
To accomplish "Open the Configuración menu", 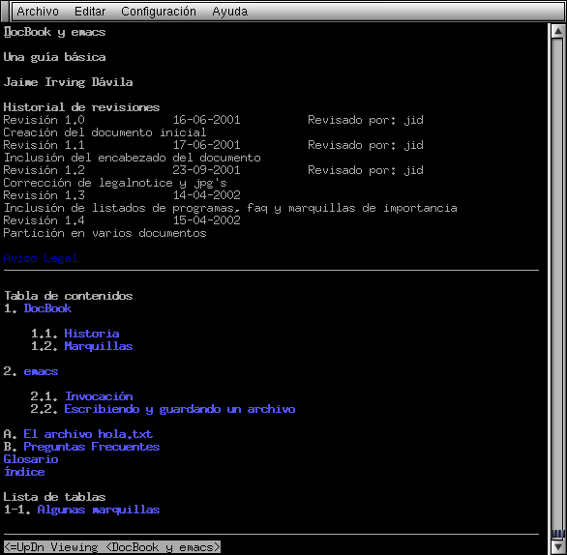I will tap(159, 12).
